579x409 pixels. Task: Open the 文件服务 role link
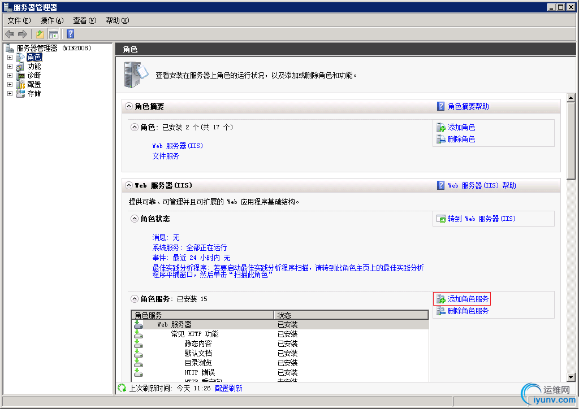tap(166, 156)
